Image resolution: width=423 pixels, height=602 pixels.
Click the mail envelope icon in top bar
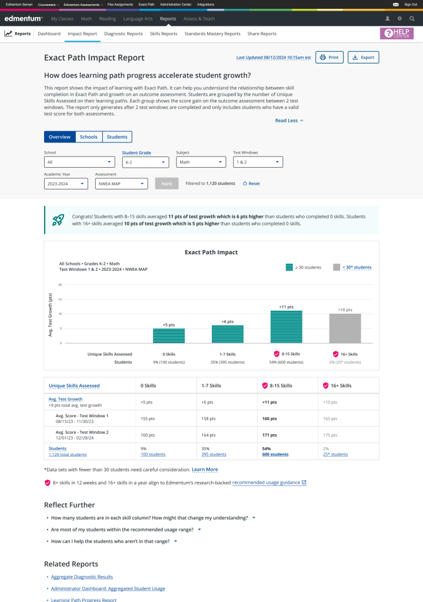coord(395,4)
